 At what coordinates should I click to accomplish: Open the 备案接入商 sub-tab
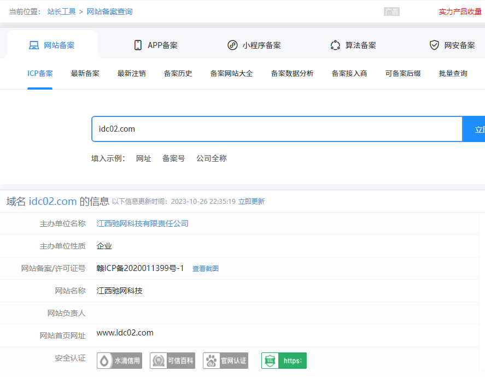click(x=349, y=74)
